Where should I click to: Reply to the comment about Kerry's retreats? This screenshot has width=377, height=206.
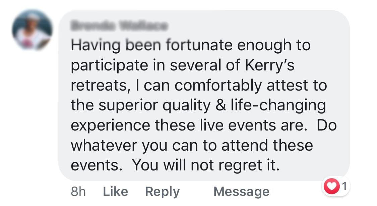162,192
